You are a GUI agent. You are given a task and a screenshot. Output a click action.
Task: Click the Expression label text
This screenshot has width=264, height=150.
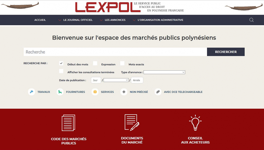[108, 64]
